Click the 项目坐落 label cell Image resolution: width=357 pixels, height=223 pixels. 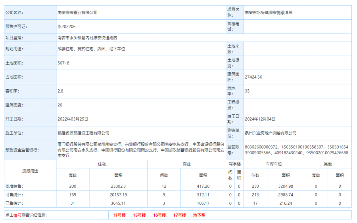30,38
